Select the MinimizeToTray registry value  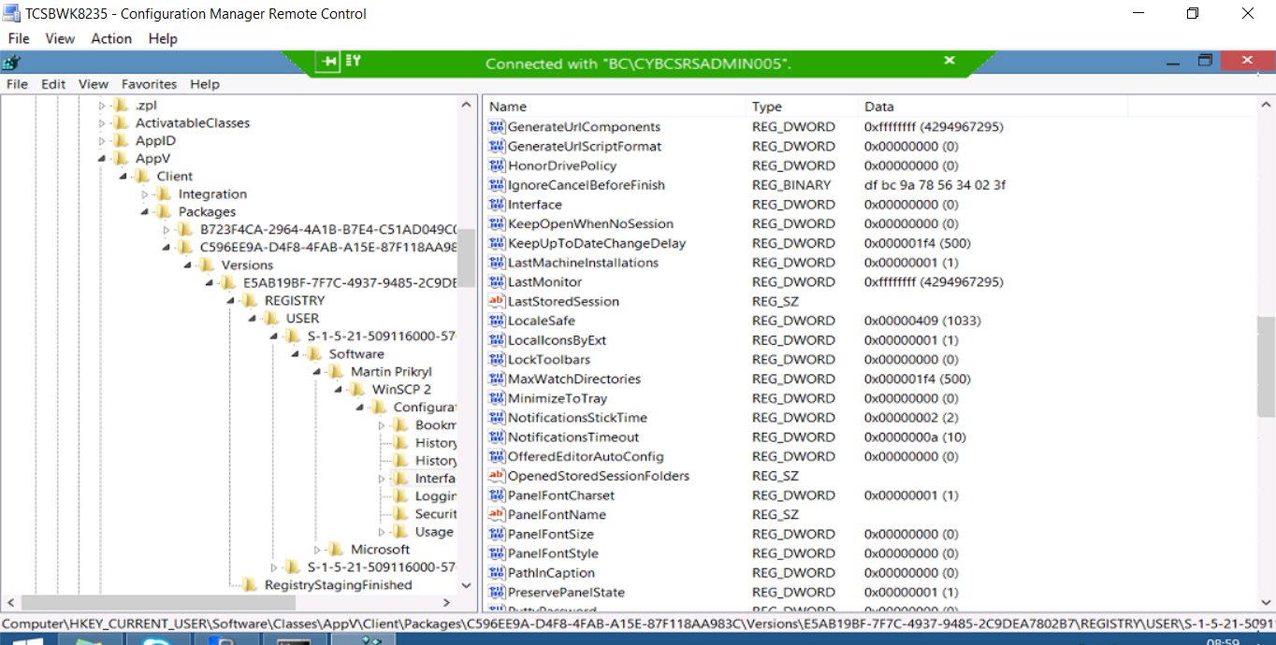click(x=557, y=398)
